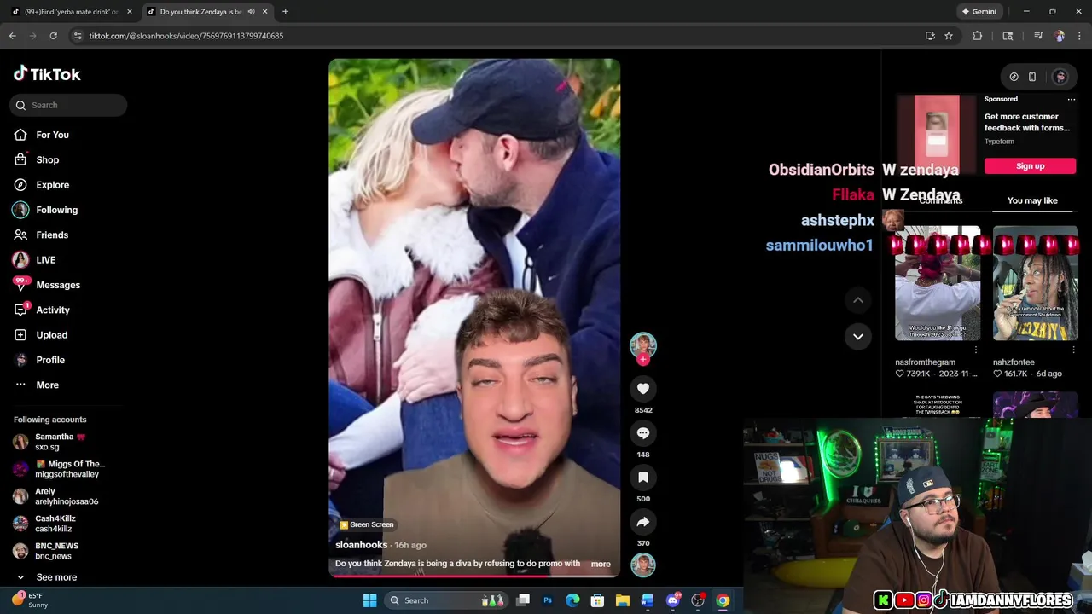Open Photoshop from the taskbar
The width and height of the screenshot is (1092, 614).
pos(548,600)
